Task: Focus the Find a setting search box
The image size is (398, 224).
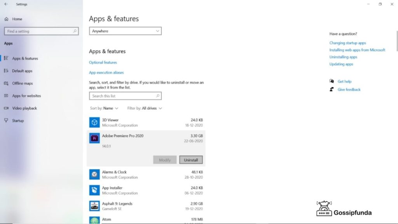Action: coord(41,31)
